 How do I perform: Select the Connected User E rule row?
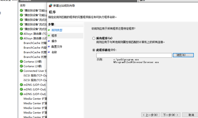coord(33,71)
